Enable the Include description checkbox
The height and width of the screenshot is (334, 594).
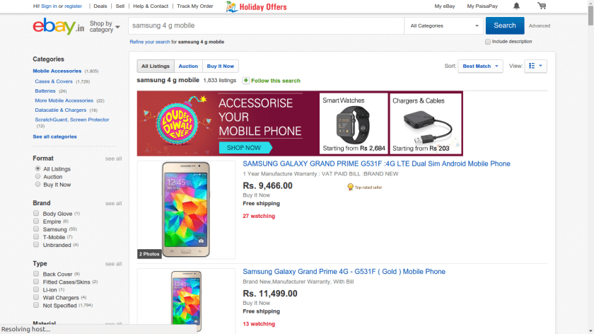[488, 42]
